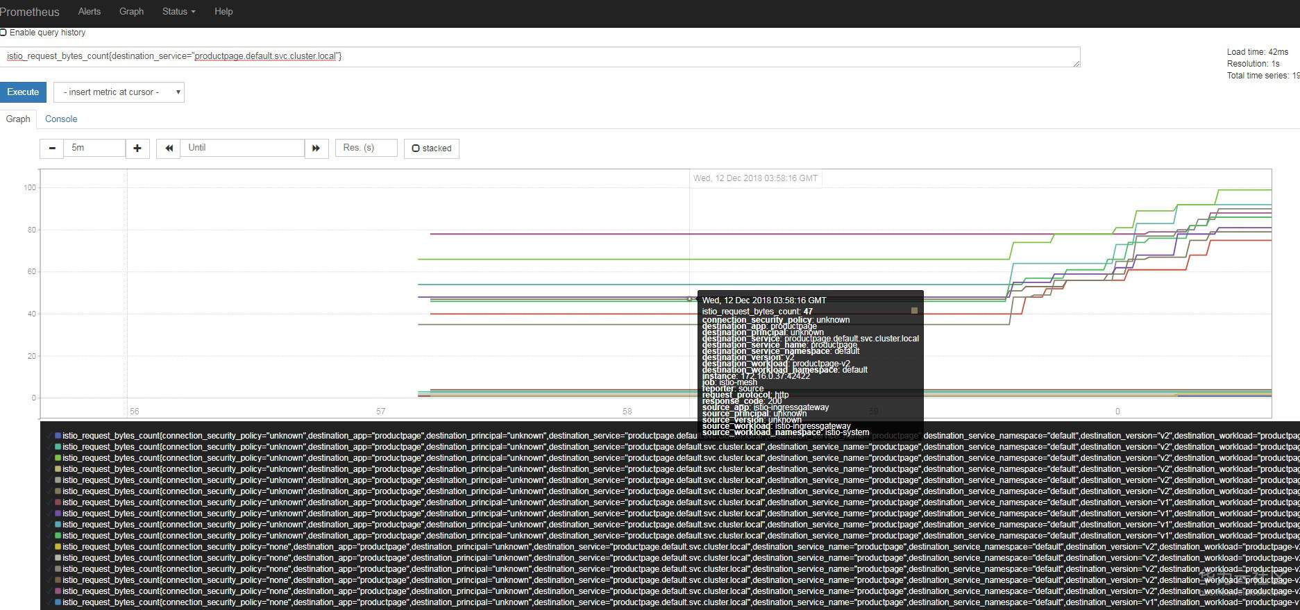Click the 56 tick label on the x-axis
This screenshot has height=610, width=1300.
135,412
